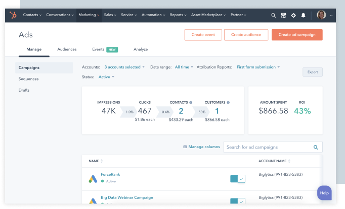The width and height of the screenshot is (345, 209).
Task: Click the Contacts info icon
Action: pos(191,102)
